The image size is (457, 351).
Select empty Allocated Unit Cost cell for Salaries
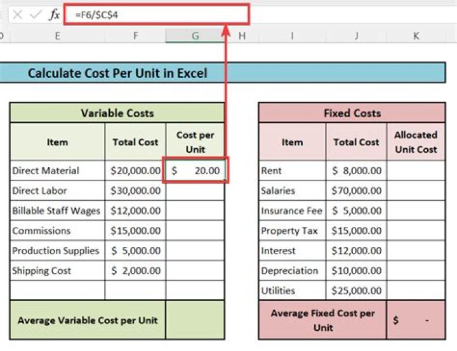pyautogui.click(x=416, y=191)
